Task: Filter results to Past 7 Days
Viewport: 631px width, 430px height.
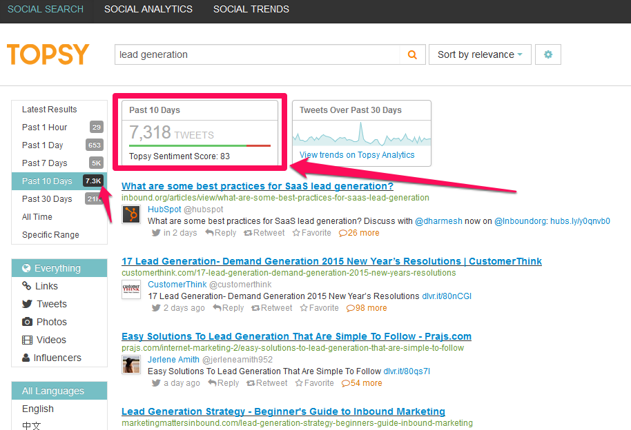Action: coord(59,163)
